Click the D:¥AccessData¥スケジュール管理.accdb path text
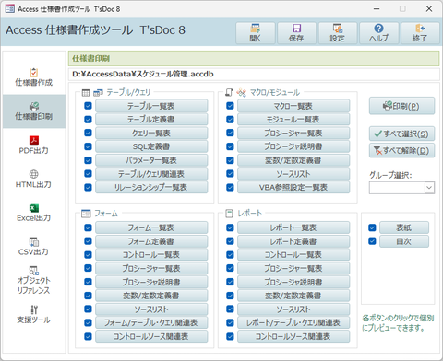The width and height of the screenshot is (443, 361). [143, 74]
